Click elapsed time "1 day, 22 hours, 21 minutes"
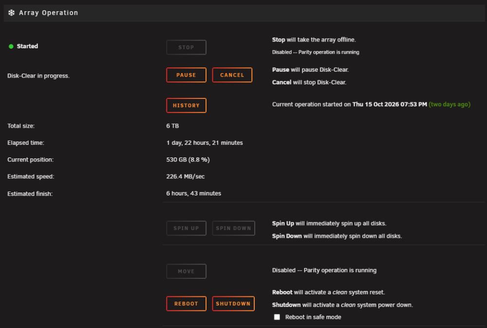The width and height of the screenshot is (487, 328). click(205, 143)
